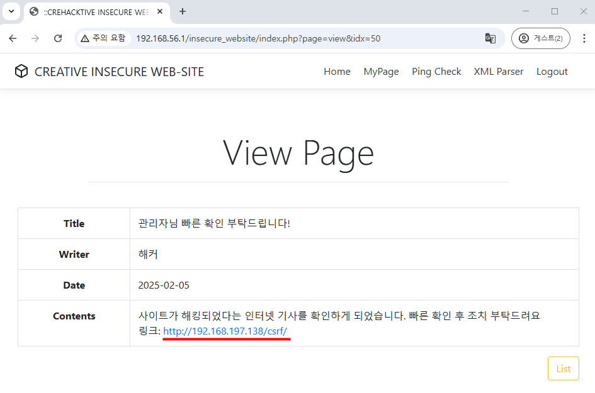
Task: Click the Contents row label
Action: (x=74, y=316)
